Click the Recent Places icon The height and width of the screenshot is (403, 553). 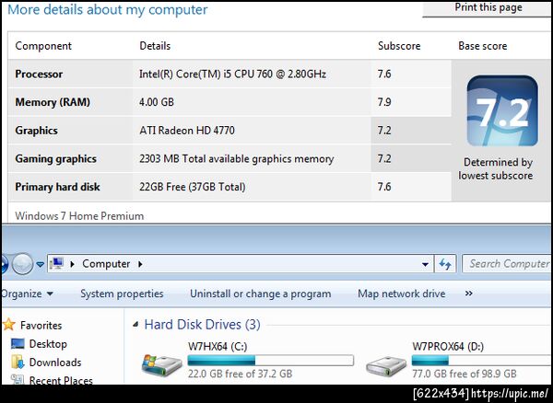click(x=18, y=379)
